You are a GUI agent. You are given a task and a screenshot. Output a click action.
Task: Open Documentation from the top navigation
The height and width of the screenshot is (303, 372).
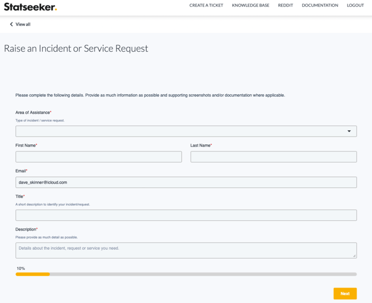point(320,6)
